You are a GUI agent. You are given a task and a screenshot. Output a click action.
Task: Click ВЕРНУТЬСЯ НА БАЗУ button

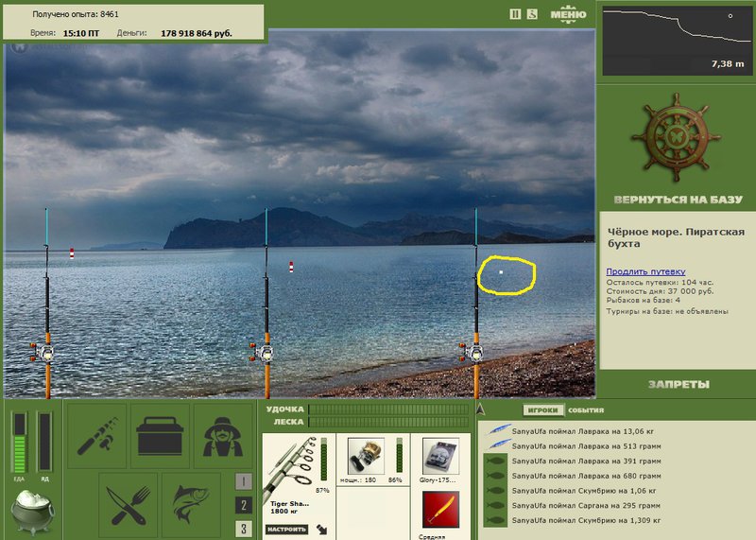tap(678, 200)
